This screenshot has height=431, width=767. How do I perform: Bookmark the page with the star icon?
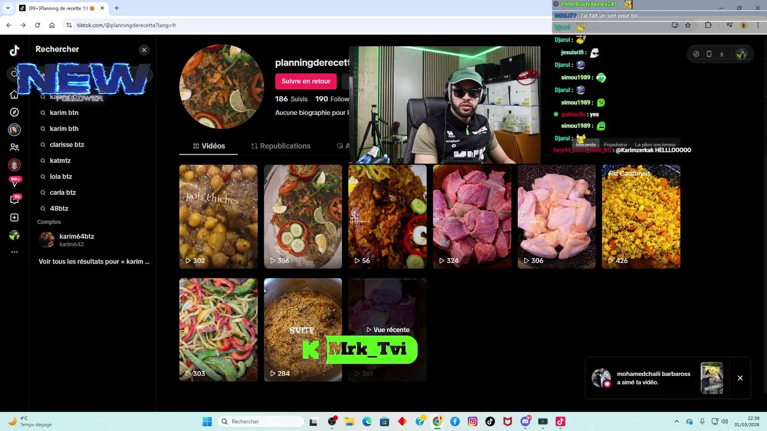[688, 25]
